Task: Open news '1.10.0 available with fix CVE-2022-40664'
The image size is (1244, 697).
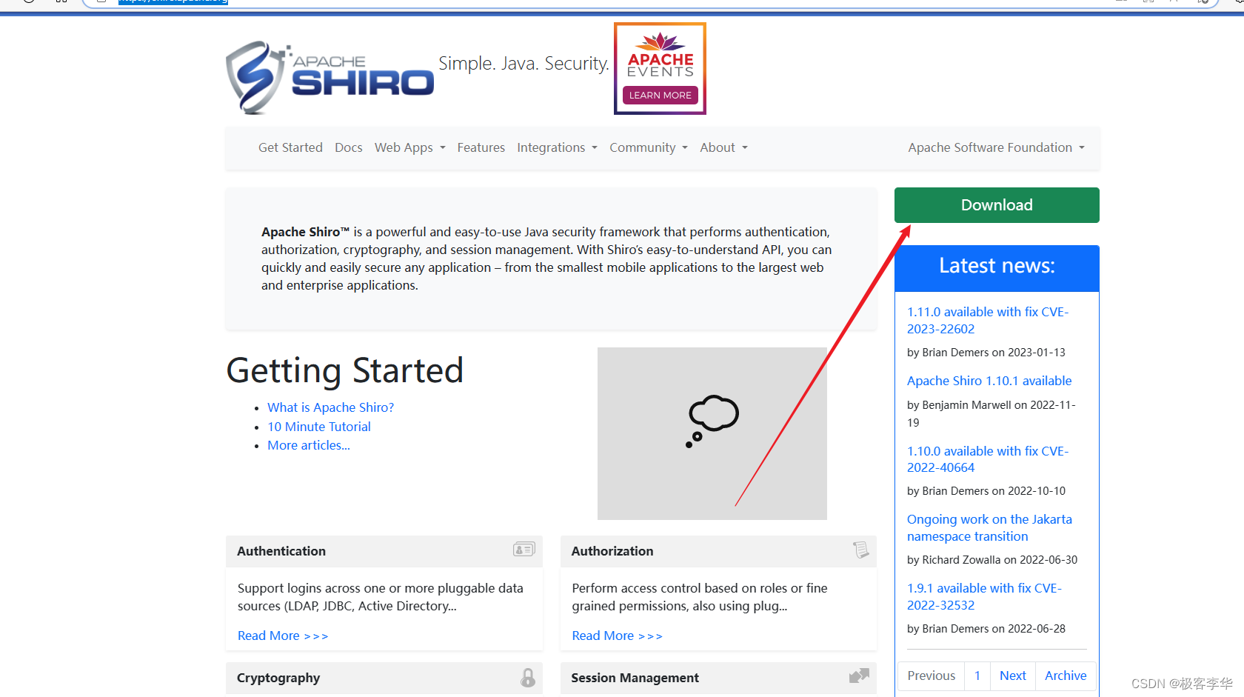Action: tap(988, 459)
